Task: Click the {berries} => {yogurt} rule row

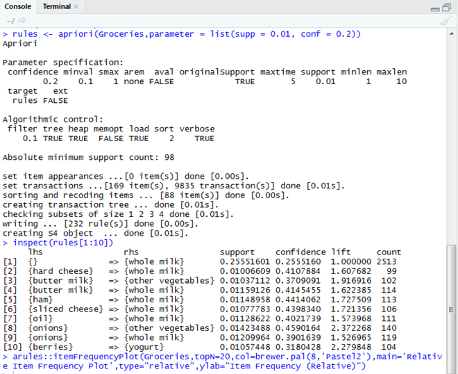Action: coord(200,347)
